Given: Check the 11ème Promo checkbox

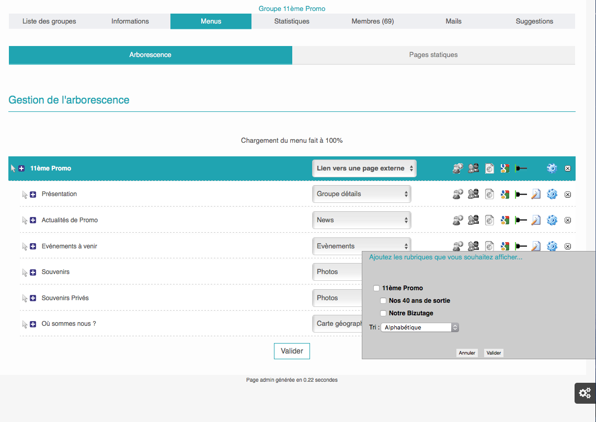Looking at the screenshot, I should pyautogui.click(x=376, y=288).
